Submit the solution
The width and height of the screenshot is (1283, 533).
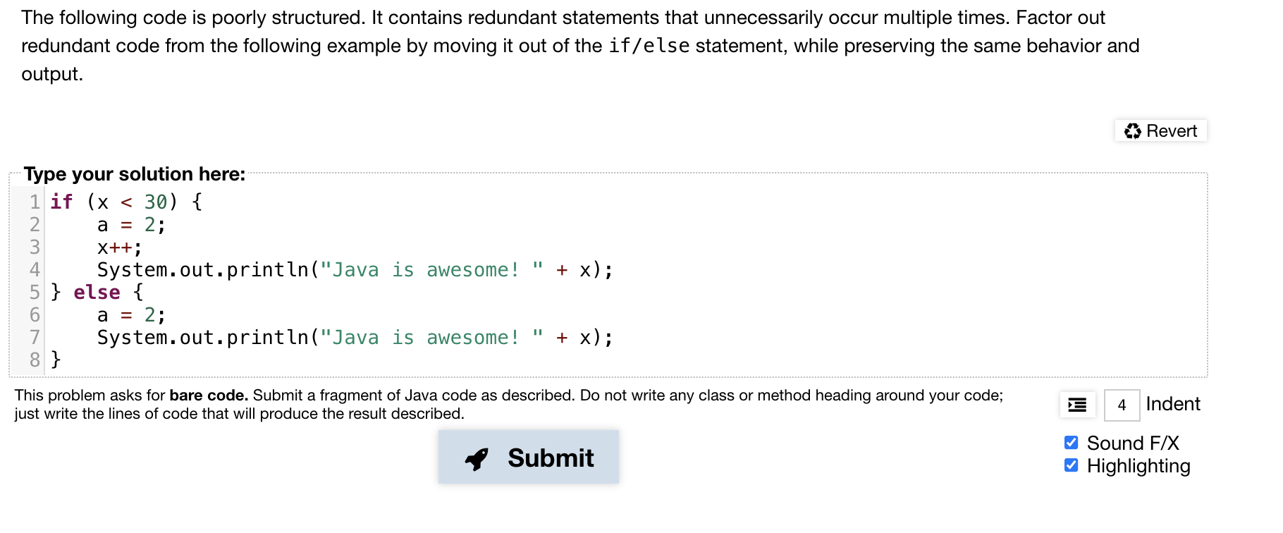pyautogui.click(x=529, y=458)
